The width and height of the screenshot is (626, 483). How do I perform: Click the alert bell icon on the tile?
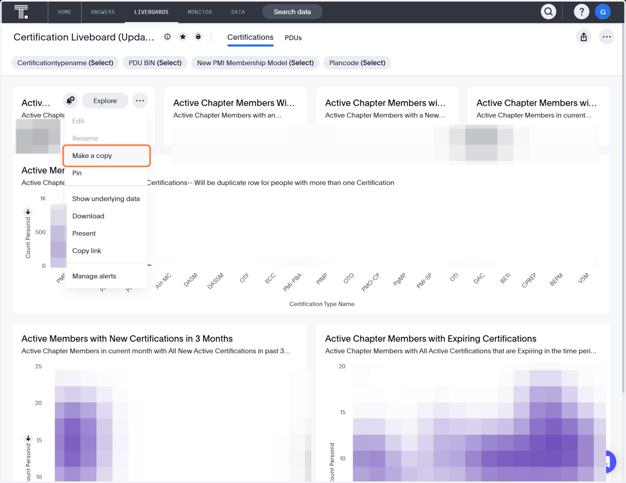(70, 101)
